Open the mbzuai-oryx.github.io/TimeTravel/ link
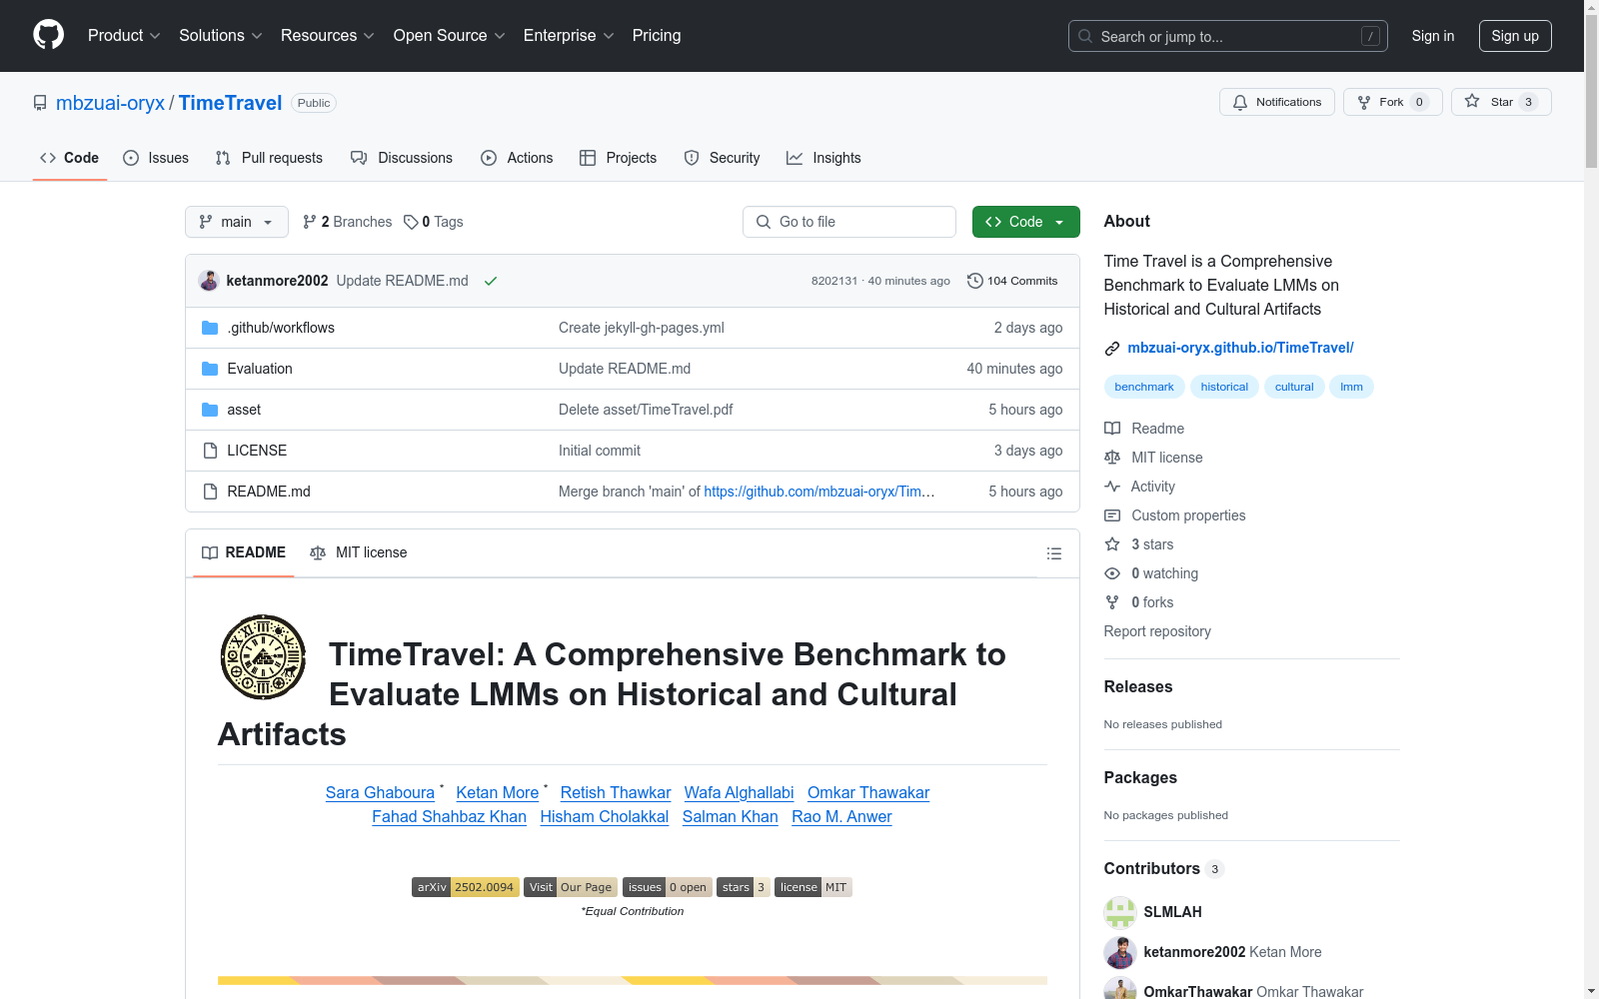This screenshot has height=999, width=1599. (1240, 348)
